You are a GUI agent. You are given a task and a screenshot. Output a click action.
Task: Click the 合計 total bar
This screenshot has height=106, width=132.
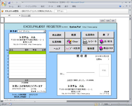click(27, 80)
